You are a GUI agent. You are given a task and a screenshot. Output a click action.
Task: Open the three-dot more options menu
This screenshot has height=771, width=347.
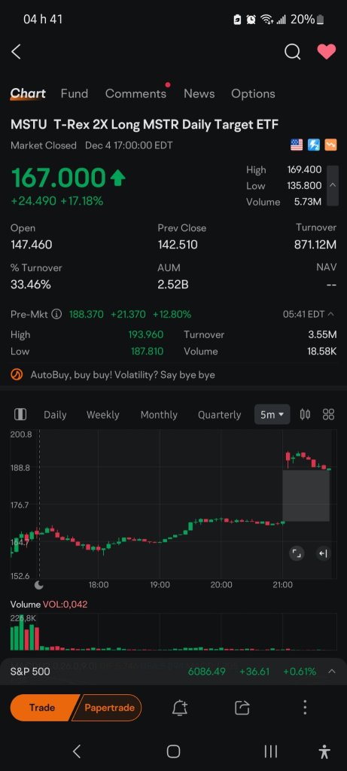[x=305, y=708]
